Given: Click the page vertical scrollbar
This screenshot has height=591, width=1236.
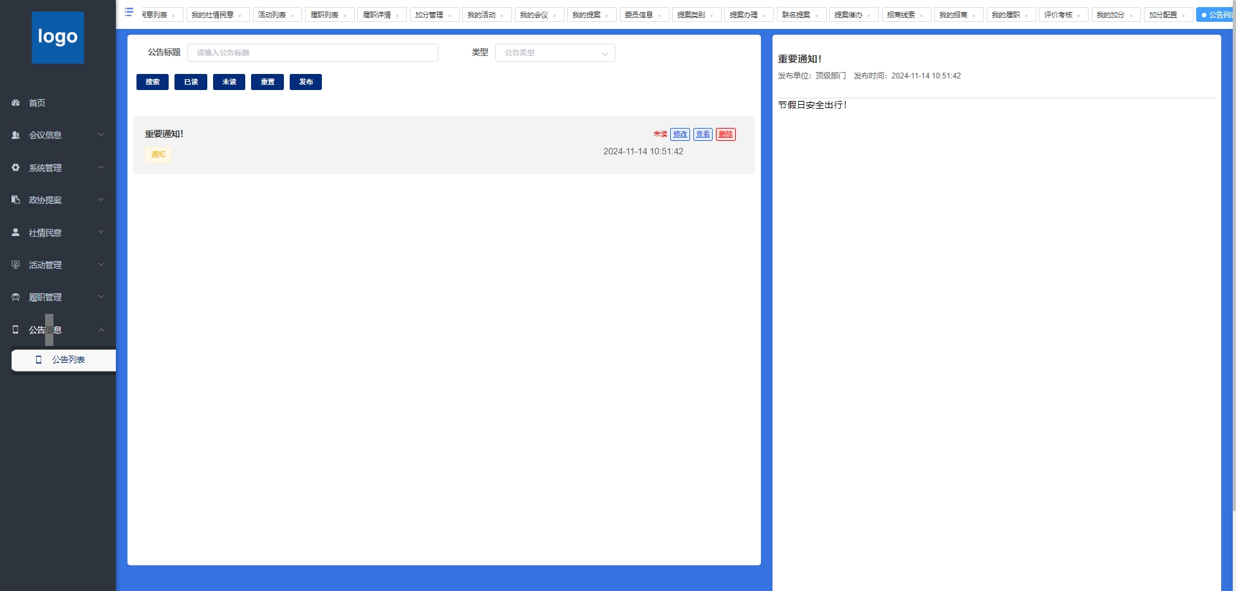Looking at the screenshot, I should tap(1233, 257).
